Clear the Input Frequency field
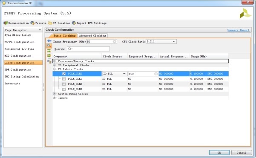The height and width of the screenshot is (158, 256). click(115, 42)
